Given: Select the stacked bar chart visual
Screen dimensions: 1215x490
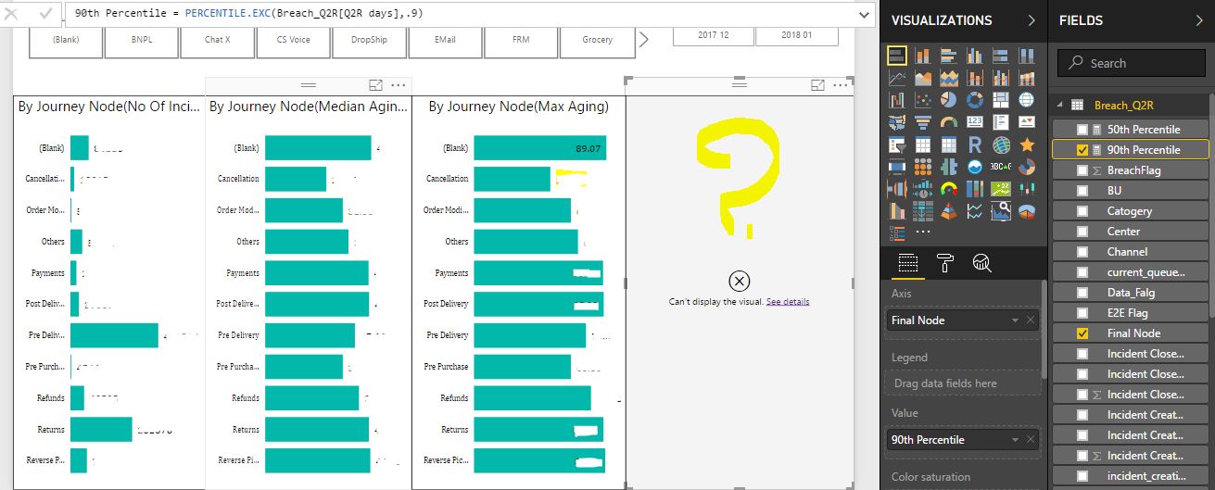Looking at the screenshot, I should (897, 56).
